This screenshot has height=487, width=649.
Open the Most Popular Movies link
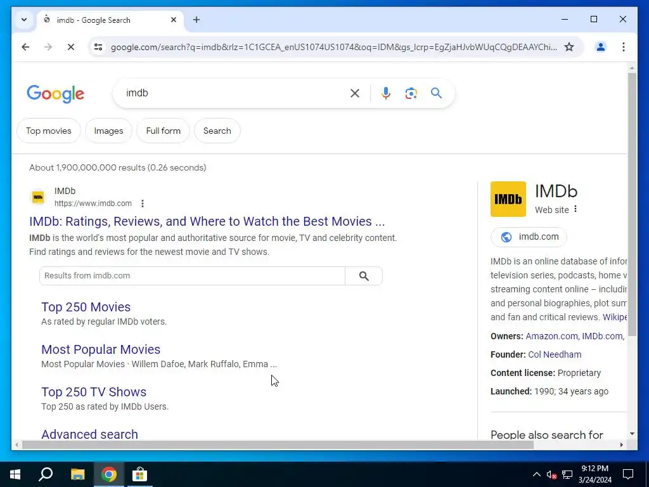101,349
